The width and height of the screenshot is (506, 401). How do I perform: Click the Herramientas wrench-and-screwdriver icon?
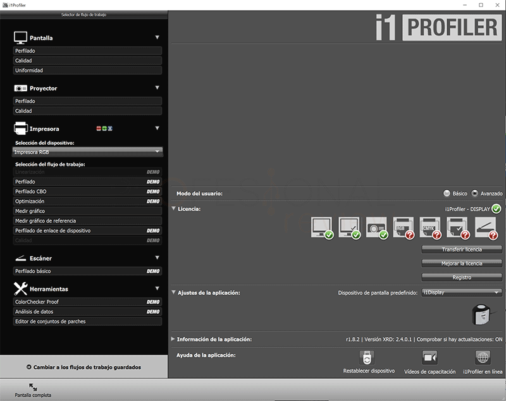point(21,289)
